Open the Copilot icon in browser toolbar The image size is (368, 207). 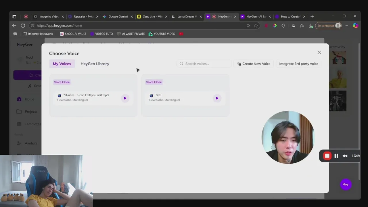point(355,26)
